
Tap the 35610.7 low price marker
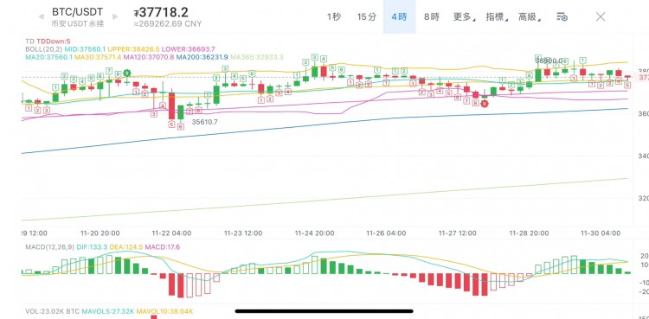pyautogui.click(x=204, y=122)
